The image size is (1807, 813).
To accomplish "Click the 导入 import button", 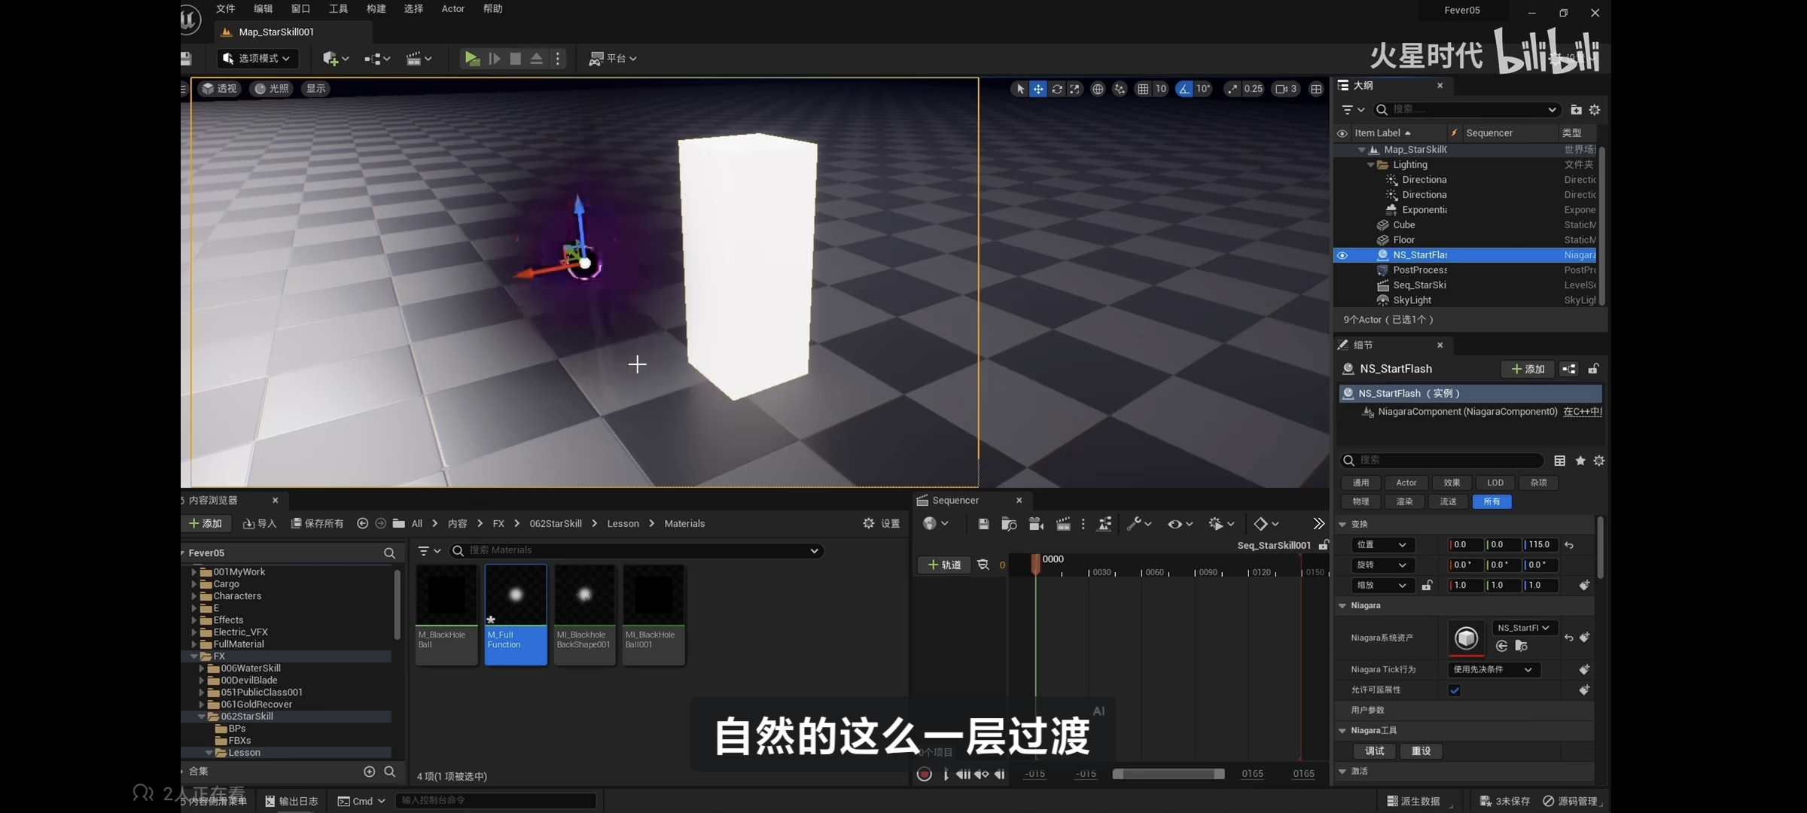I will [260, 524].
